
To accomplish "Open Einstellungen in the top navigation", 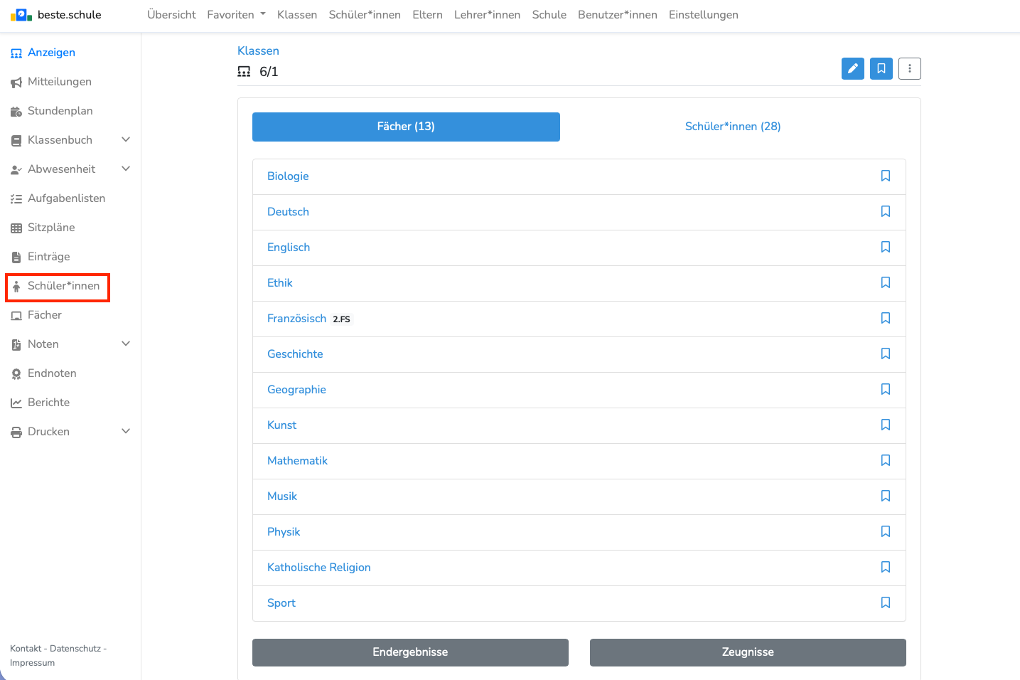I will coord(703,15).
